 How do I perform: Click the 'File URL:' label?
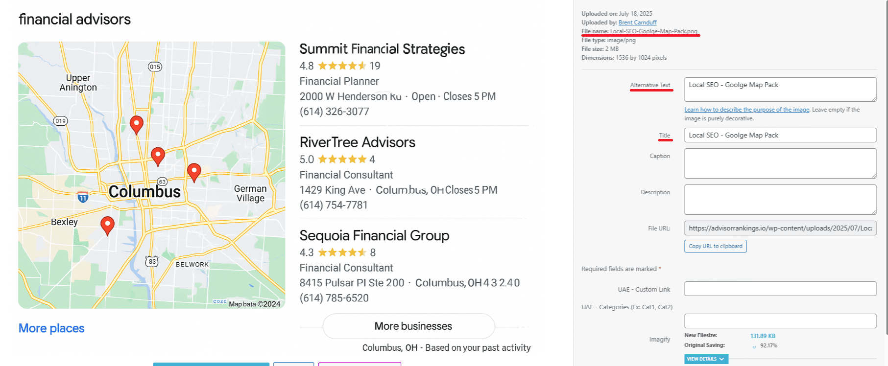pyautogui.click(x=659, y=229)
